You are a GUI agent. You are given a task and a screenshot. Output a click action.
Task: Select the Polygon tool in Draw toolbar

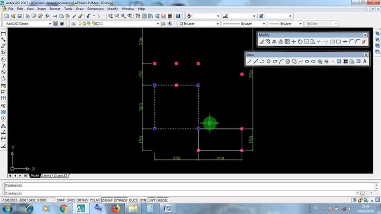click(x=268, y=62)
